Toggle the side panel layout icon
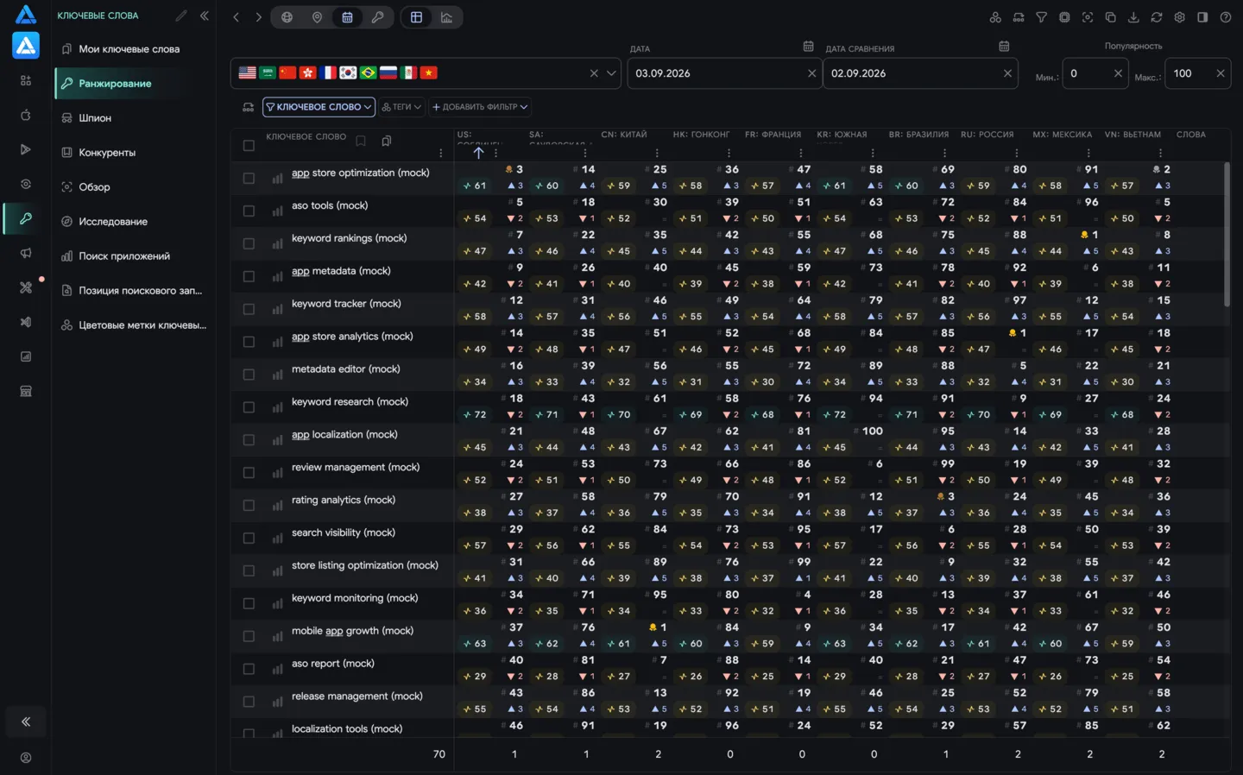1243x775 pixels. [x=1202, y=17]
